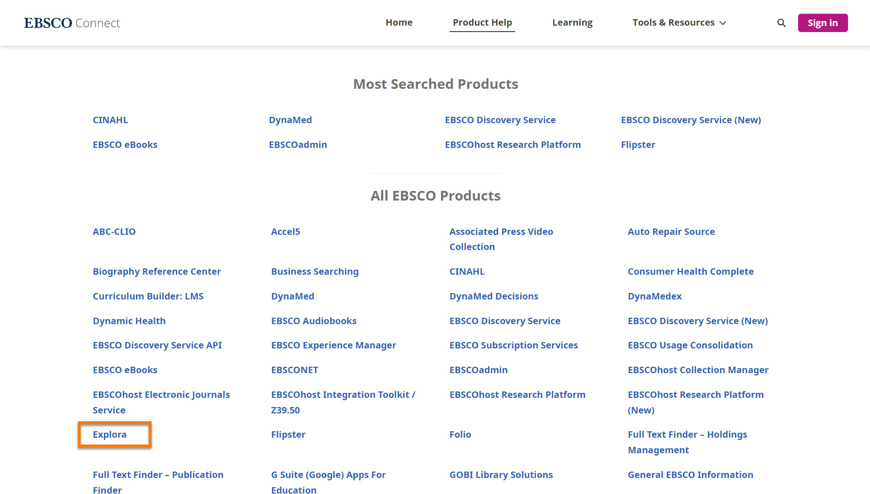Open CINAHL in All EBSCO Products
This screenshot has width=870, height=494.
467,271
